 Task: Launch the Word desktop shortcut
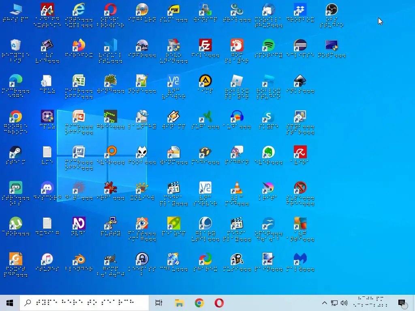click(79, 152)
